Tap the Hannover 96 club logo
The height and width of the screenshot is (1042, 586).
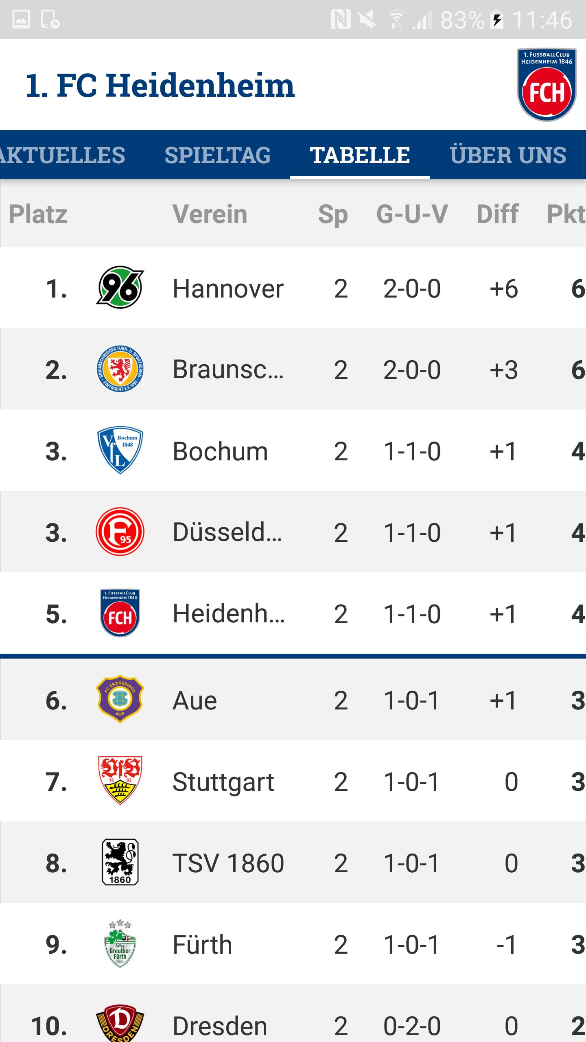click(120, 287)
